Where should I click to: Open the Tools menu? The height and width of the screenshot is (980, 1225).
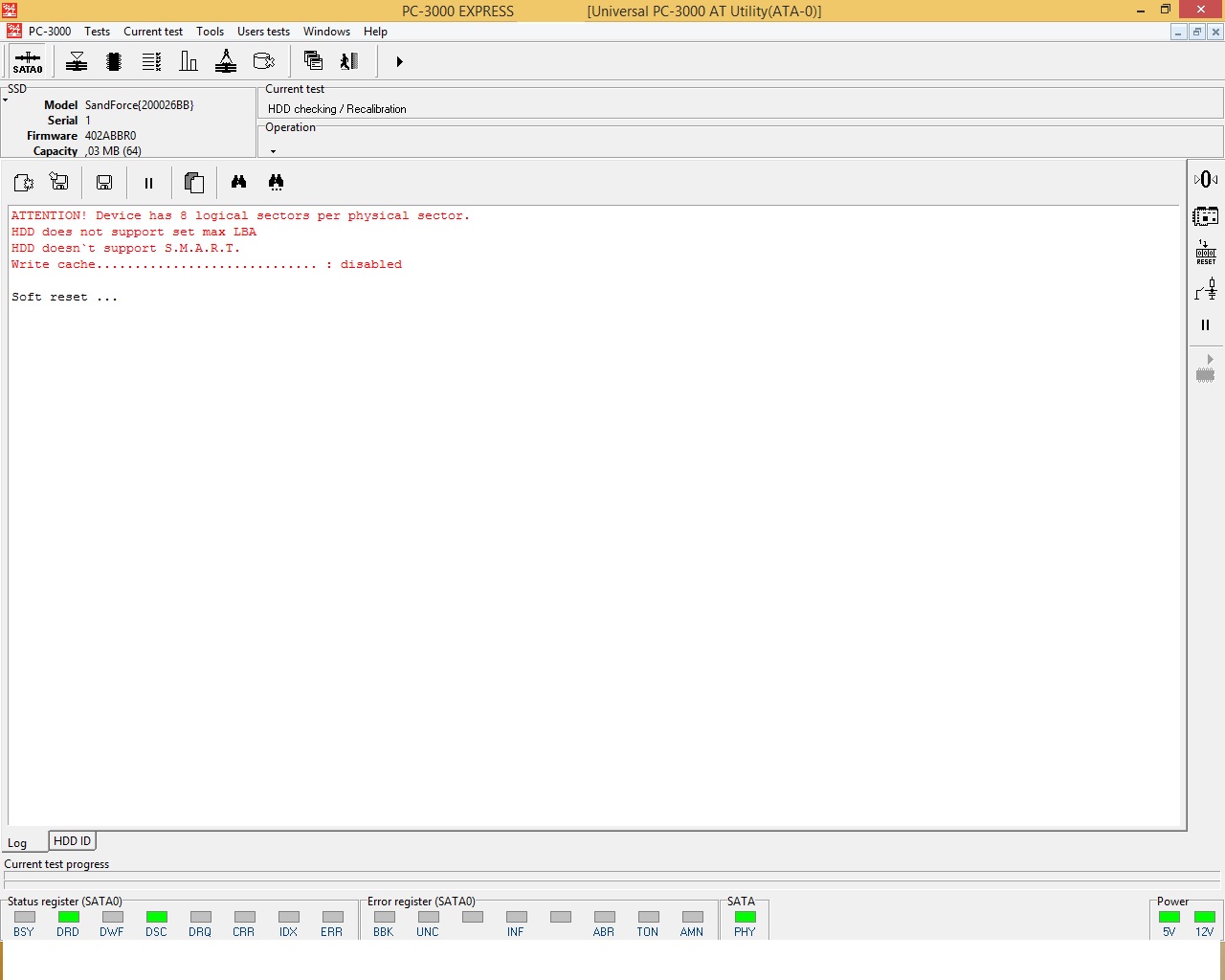pos(210,32)
